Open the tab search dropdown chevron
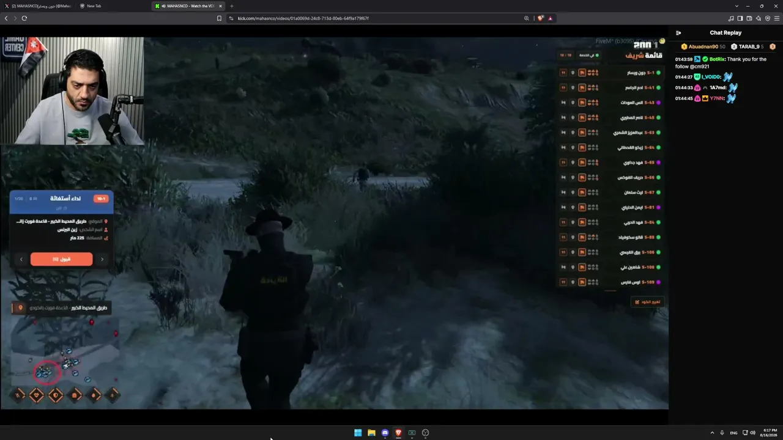The height and width of the screenshot is (440, 783). pos(737,6)
